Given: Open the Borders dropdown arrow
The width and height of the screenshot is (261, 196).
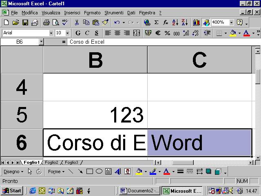Looking at the screenshot, I should point(226,33).
